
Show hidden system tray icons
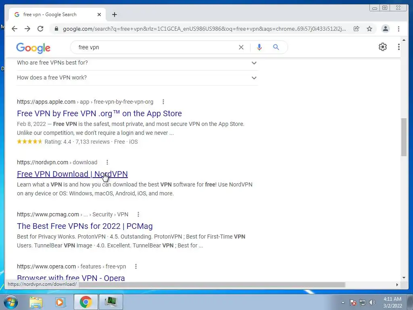(343, 303)
